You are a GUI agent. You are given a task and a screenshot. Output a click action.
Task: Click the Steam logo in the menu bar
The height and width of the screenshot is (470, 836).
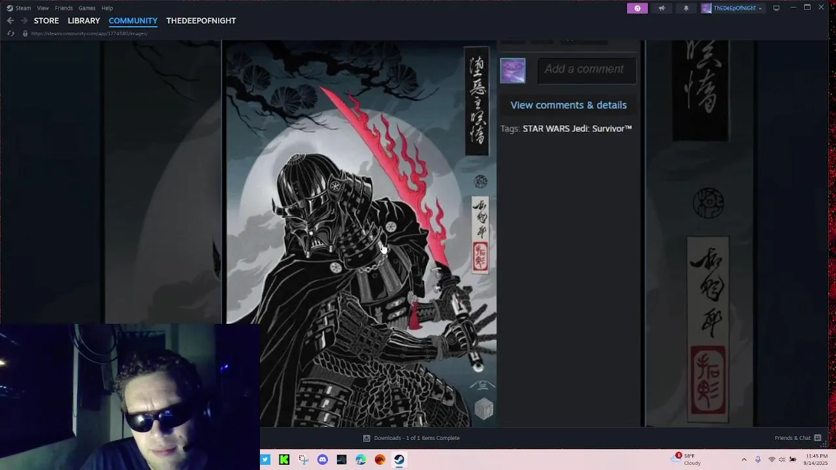pos(9,8)
